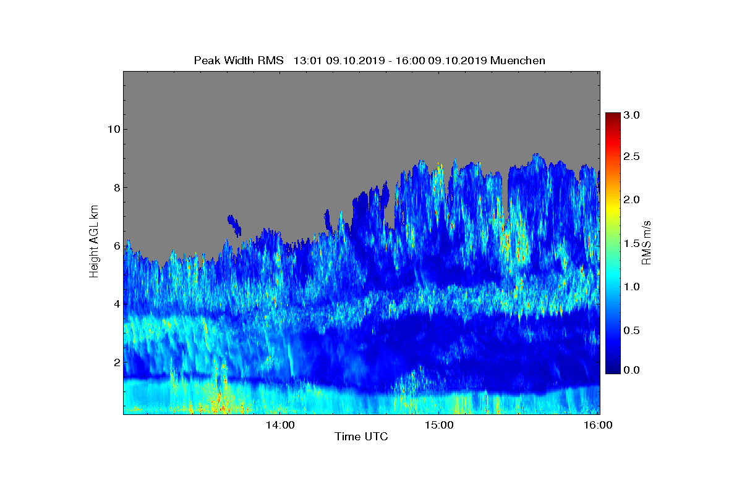Click the '16:00' time axis label

click(597, 425)
